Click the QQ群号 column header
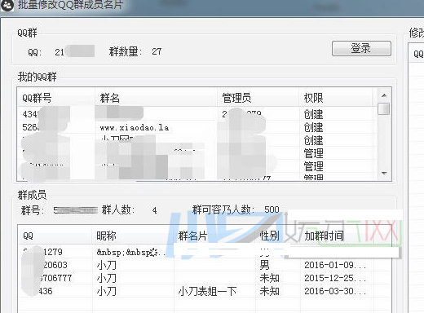 coord(56,98)
